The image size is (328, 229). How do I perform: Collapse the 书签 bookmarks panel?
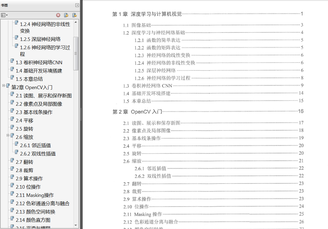click(77, 5)
